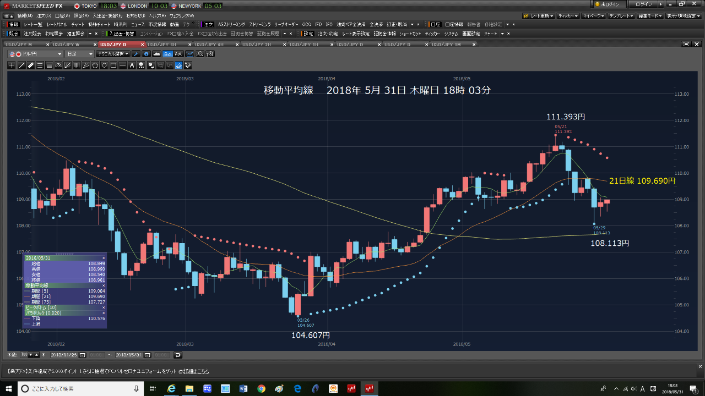Select the crosshair cursor drawing tool
Screen dimensions: 705x396
[x=12, y=65]
